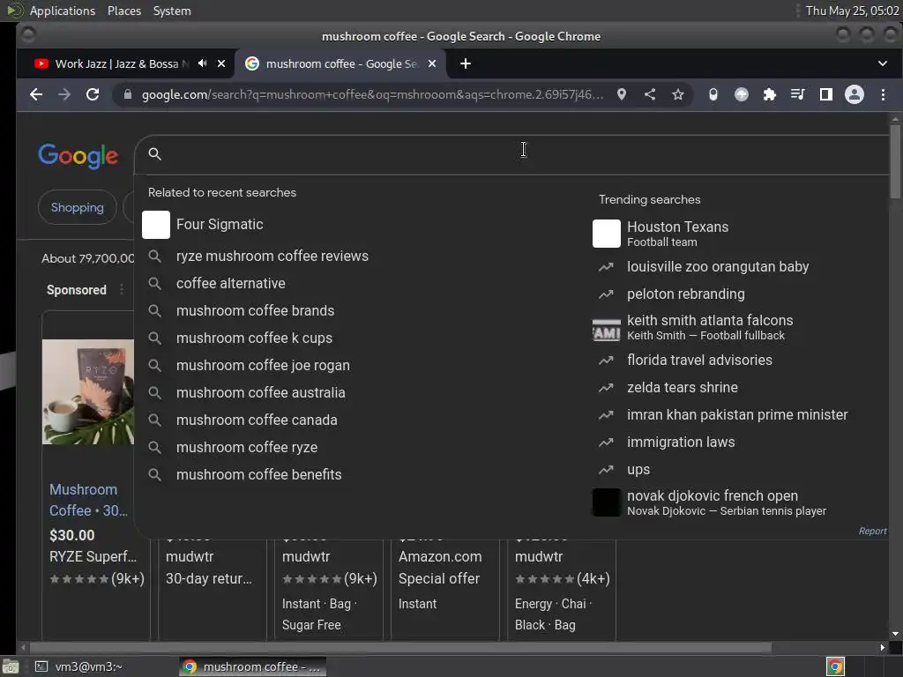Click the Report link under suggestions
Screen dimensions: 903x677
[x=872, y=531]
